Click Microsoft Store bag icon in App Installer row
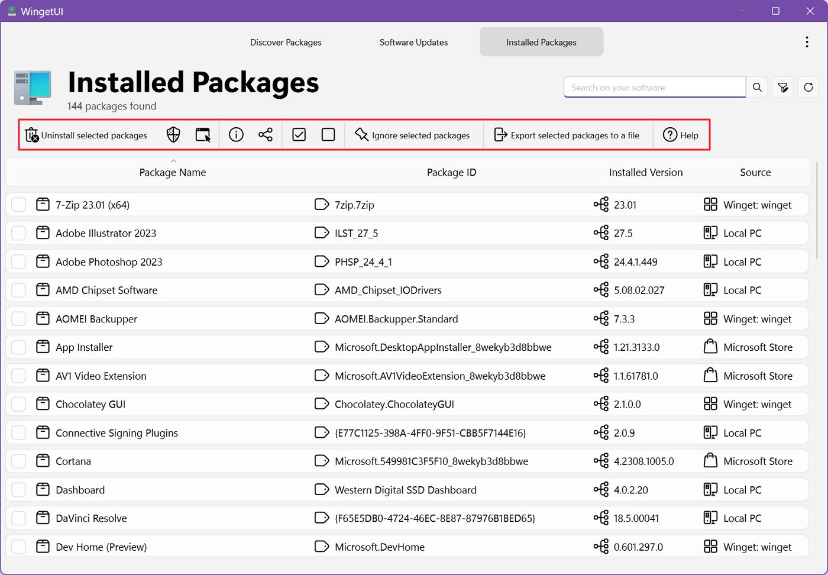The width and height of the screenshot is (828, 575). [710, 347]
